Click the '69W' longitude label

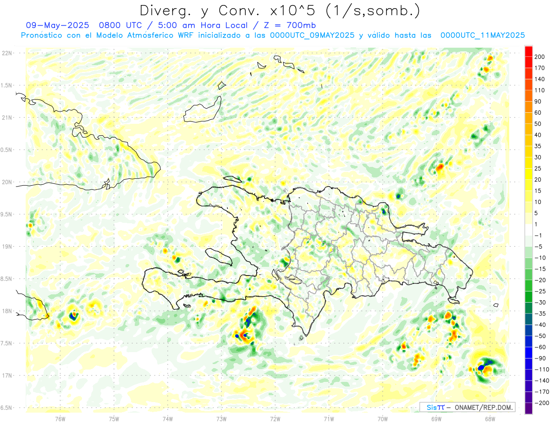click(x=436, y=419)
